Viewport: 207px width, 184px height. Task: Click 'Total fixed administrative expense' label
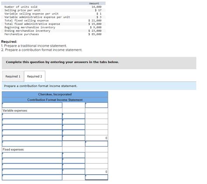point(32,24)
